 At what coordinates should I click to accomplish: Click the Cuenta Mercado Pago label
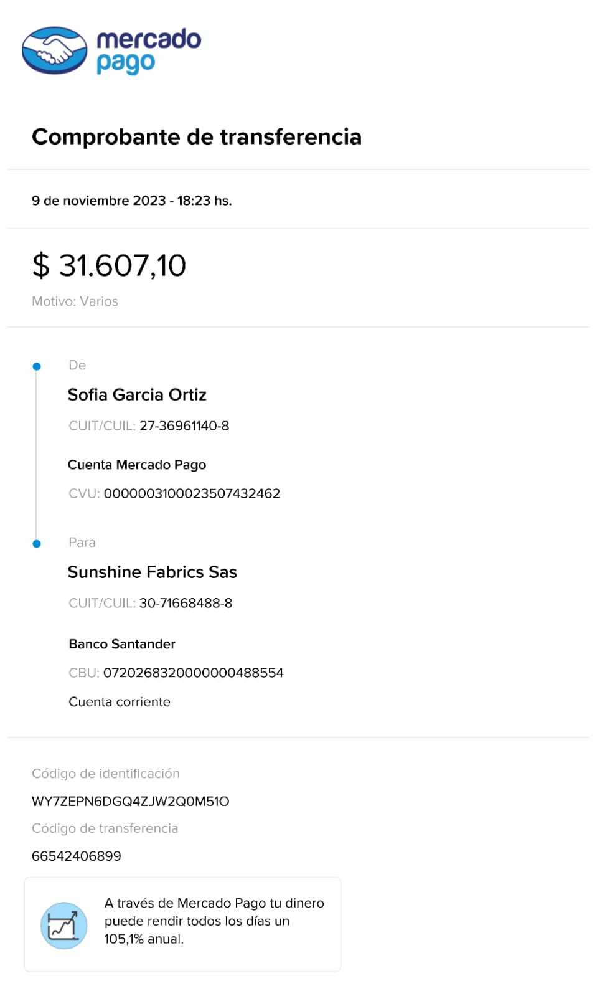[137, 465]
